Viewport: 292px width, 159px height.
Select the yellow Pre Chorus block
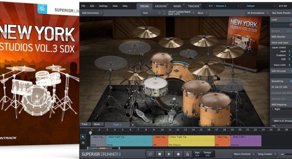(191, 141)
